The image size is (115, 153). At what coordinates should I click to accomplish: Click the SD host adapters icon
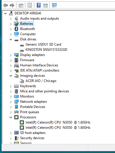(x=16, y=133)
